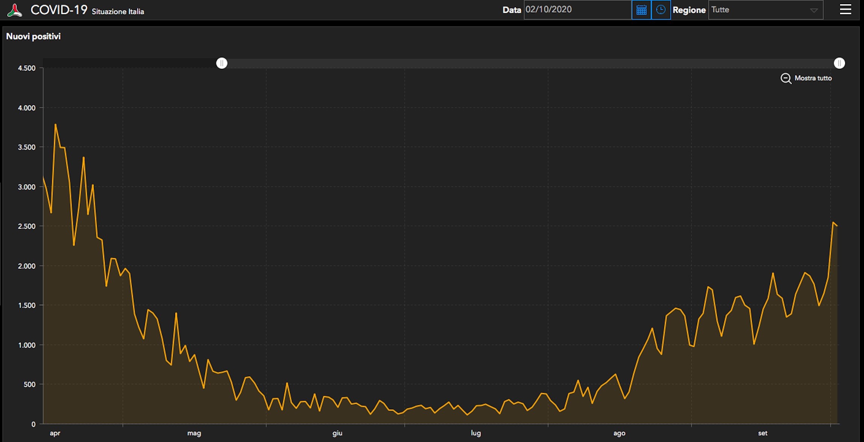Open the calendar date picker icon
The width and height of the screenshot is (864, 442).
(x=641, y=10)
